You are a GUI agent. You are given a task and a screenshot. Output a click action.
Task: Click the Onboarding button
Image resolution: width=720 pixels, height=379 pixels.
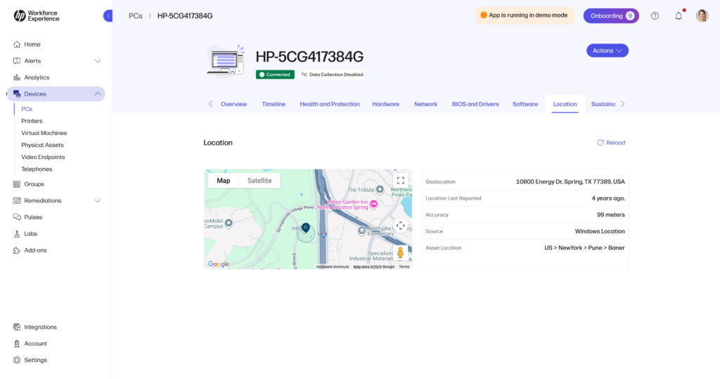pyautogui.click(x=610, y=15)
